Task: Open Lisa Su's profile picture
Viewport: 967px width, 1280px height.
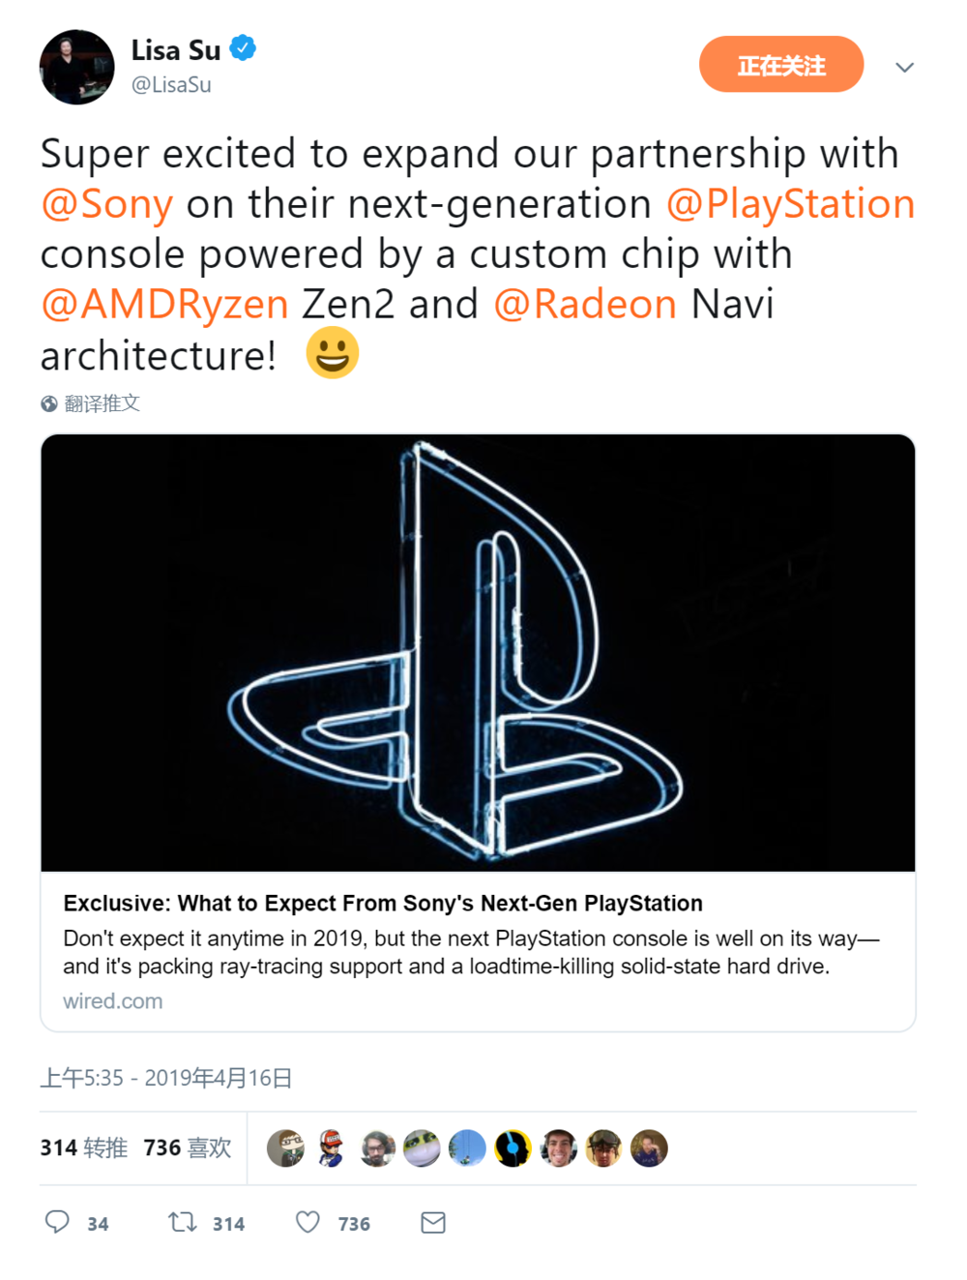Action: (x=76, y=67)
